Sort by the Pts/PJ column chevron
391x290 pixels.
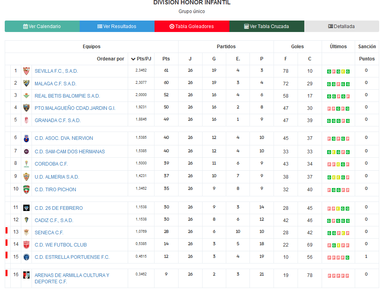click(x=133, y=59)
